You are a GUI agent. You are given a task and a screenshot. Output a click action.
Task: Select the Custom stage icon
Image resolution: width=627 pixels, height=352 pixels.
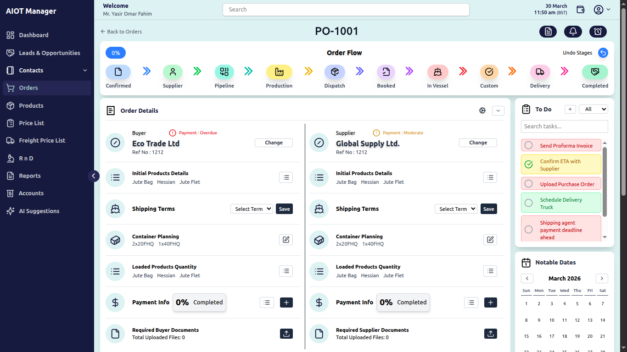point(489,72)
